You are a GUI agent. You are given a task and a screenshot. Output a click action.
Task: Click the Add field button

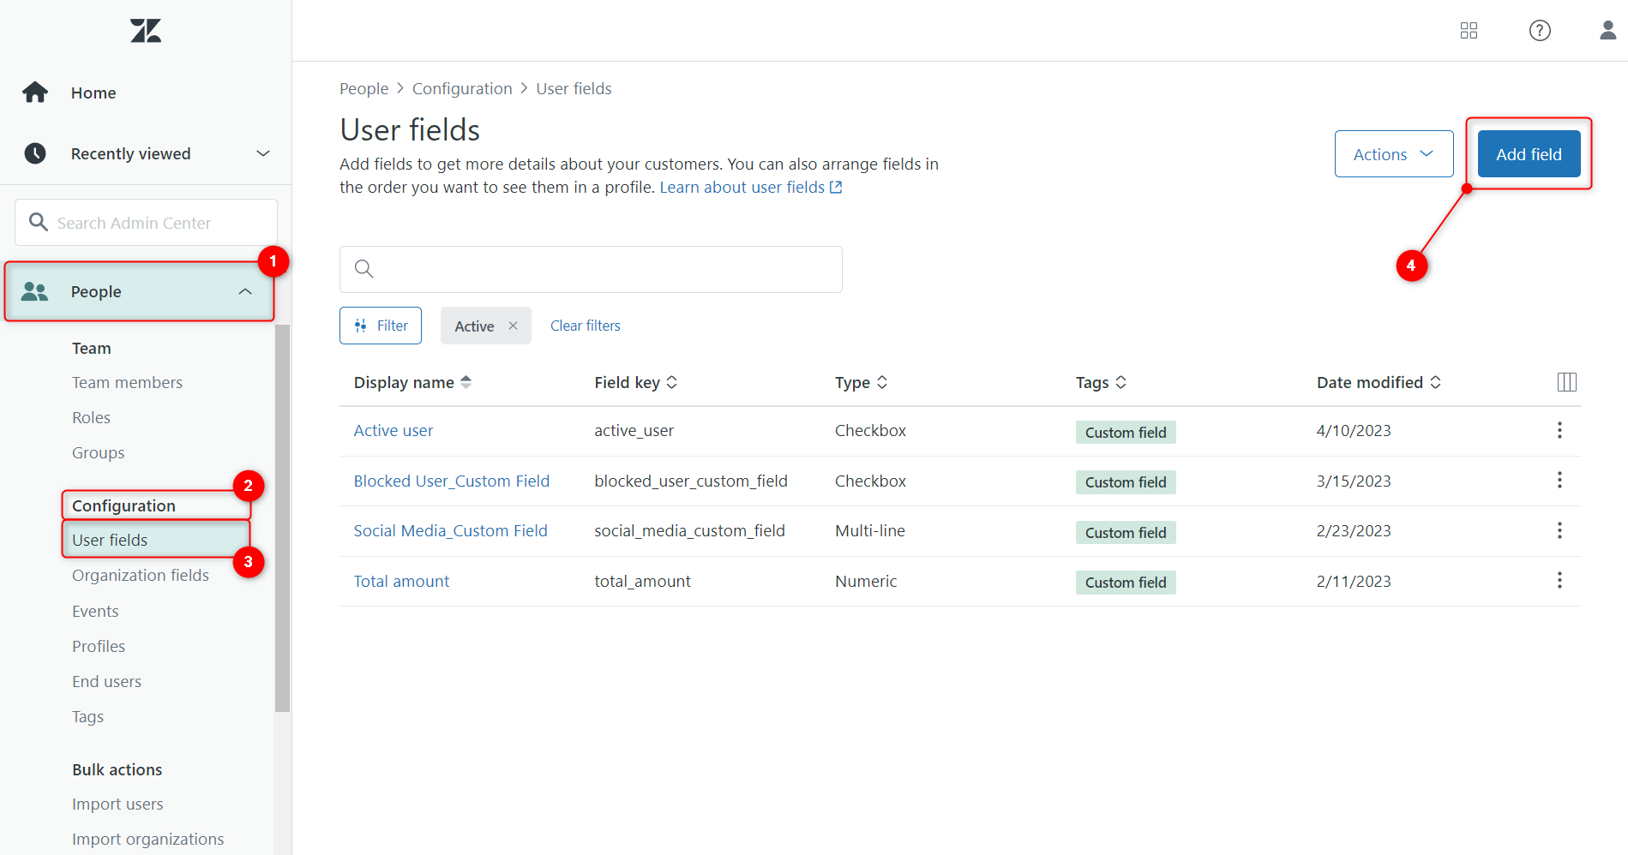point(1529,154)
